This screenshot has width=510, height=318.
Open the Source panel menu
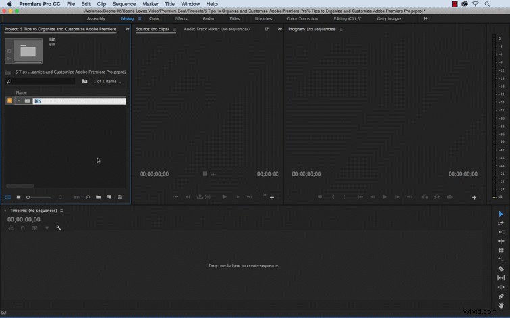pos(175,29)
